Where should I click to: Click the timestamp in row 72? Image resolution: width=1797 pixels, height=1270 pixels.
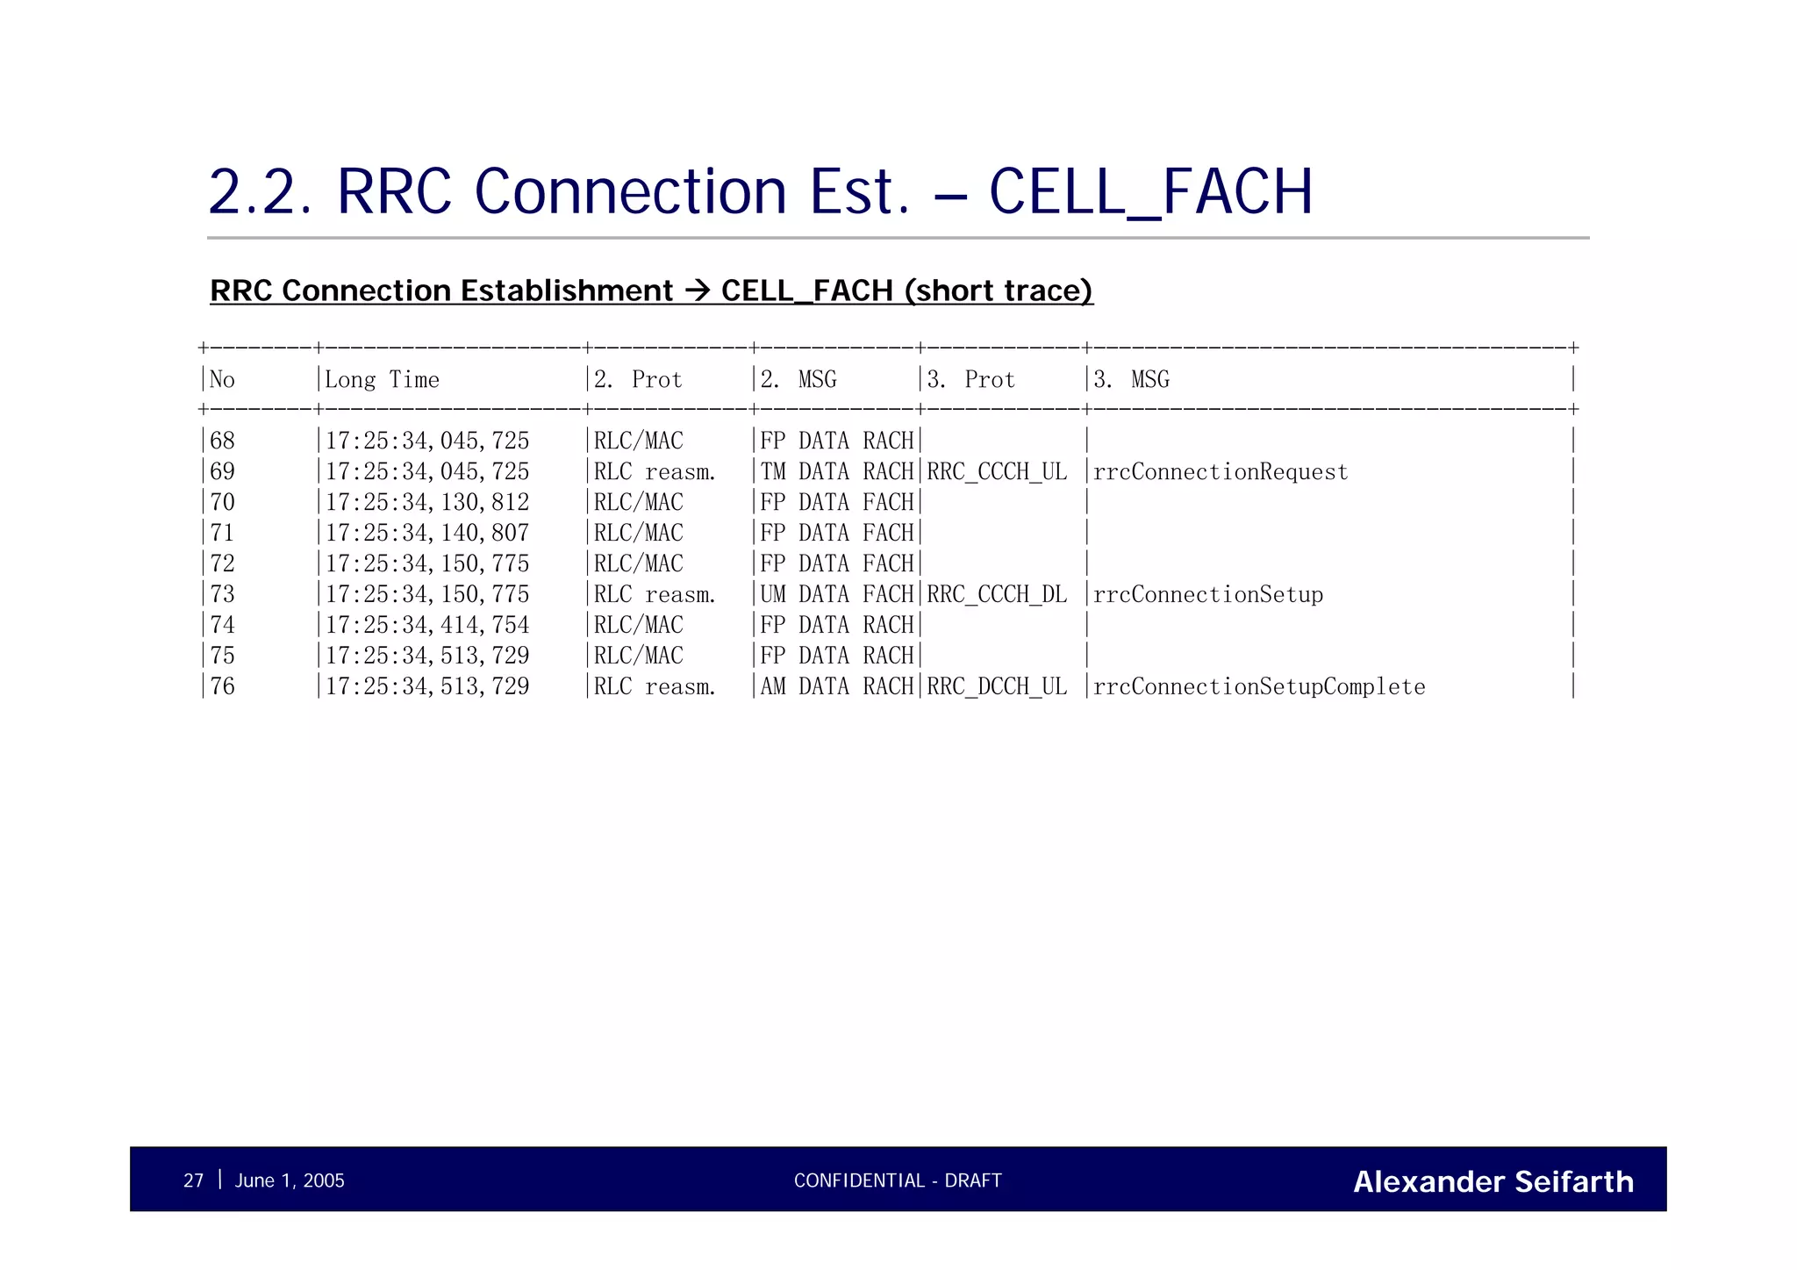(427, 563)
